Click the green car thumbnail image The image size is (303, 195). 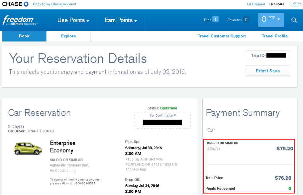coord(28,148)
